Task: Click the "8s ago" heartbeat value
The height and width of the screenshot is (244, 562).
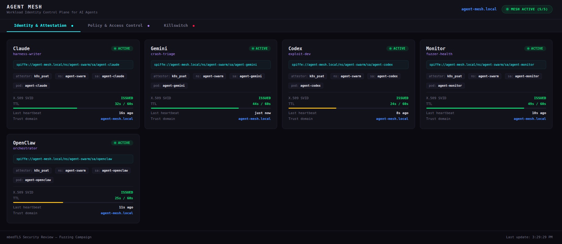Action: pos(402,113)
